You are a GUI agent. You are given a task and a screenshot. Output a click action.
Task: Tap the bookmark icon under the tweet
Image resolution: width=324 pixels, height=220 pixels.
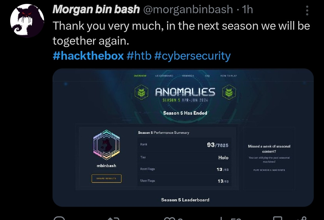tap(277, 219)
